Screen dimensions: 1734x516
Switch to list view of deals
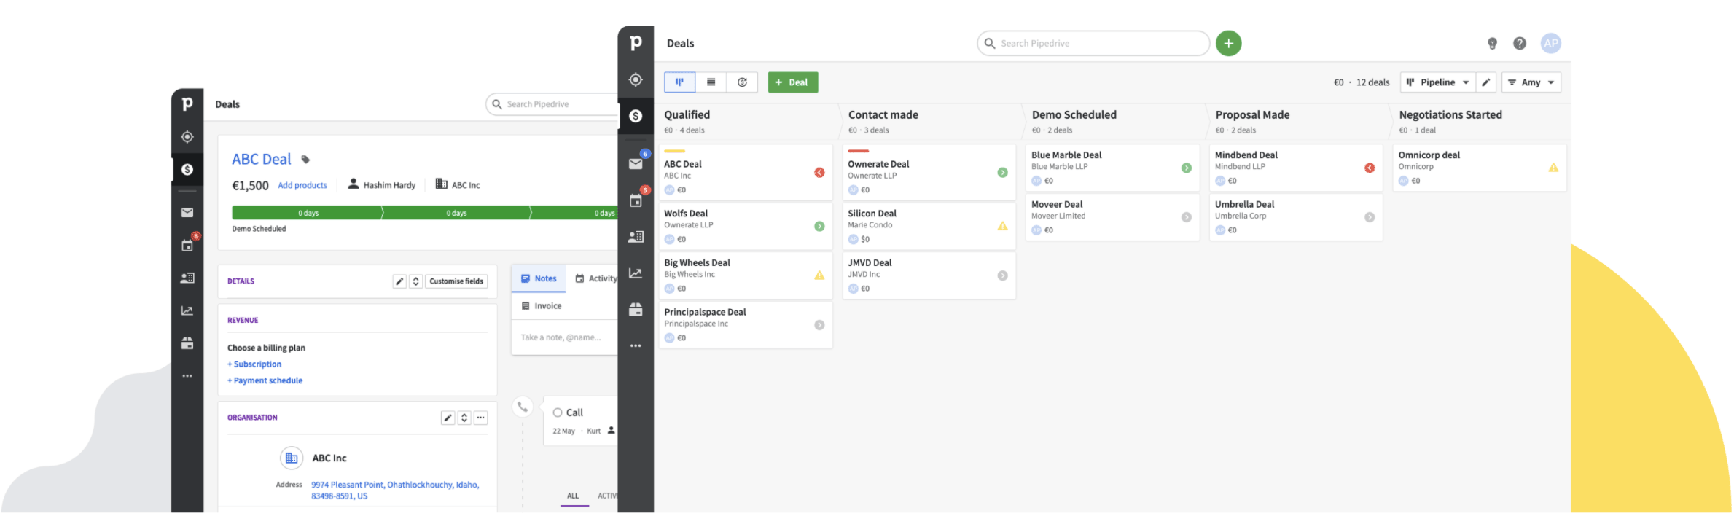coord(711,82)
